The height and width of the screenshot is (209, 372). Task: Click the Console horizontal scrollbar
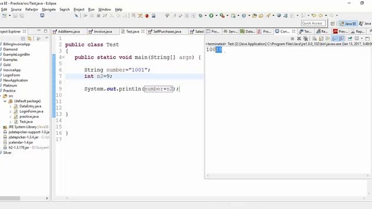click(288, 175)
